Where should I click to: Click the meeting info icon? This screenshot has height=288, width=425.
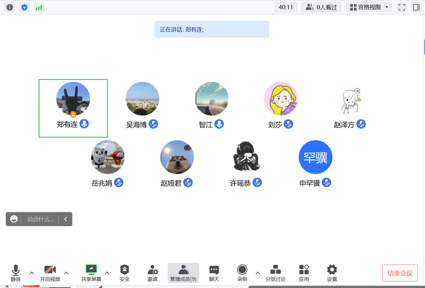click(10, 7)
